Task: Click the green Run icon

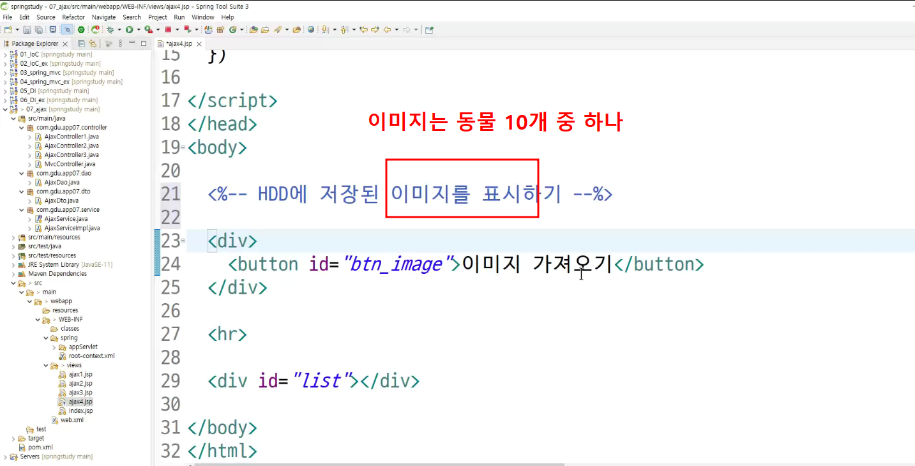Action: 129,29
